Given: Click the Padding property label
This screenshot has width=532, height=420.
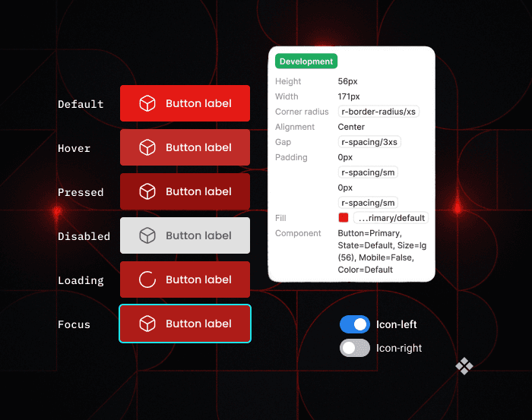Looking at the screenshot, I should click(291, 157).
